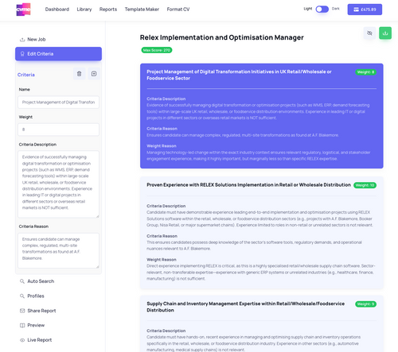The height and width of the screenshot is (352, 398).
Task: Click the Relex Implementation and Optimisation Manager title
Action: (x=222, y=37)
